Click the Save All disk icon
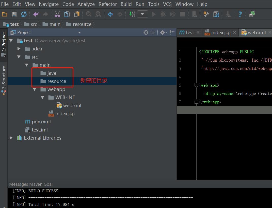 click(14, 14)
